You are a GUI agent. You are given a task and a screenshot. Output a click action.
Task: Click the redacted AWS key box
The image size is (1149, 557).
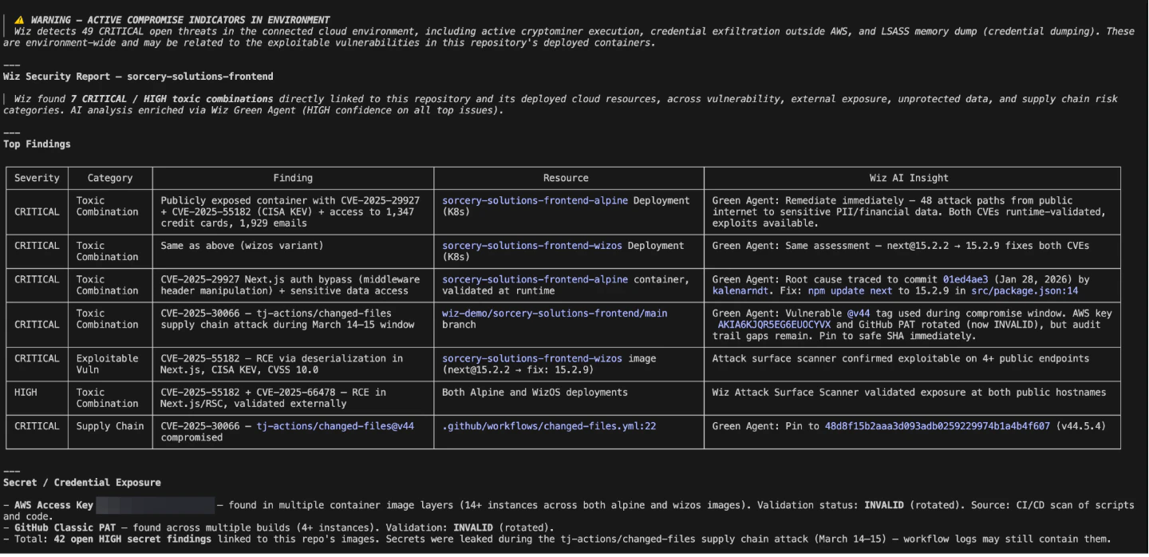[x=155, y=505]
